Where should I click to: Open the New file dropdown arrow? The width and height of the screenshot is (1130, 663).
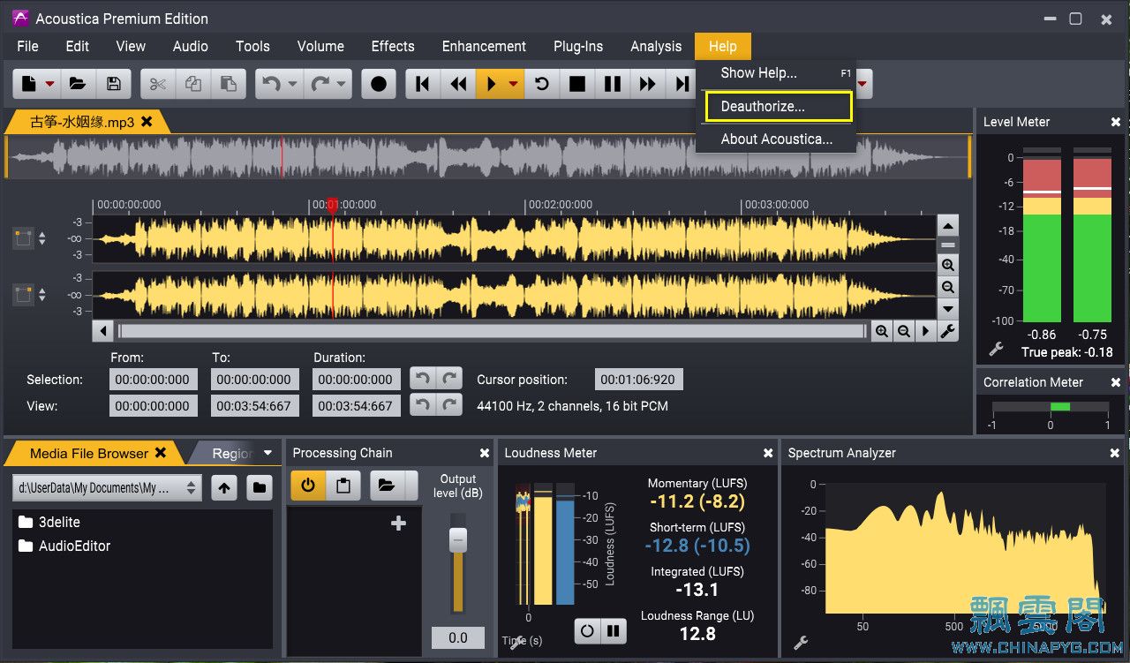point(49,84)
